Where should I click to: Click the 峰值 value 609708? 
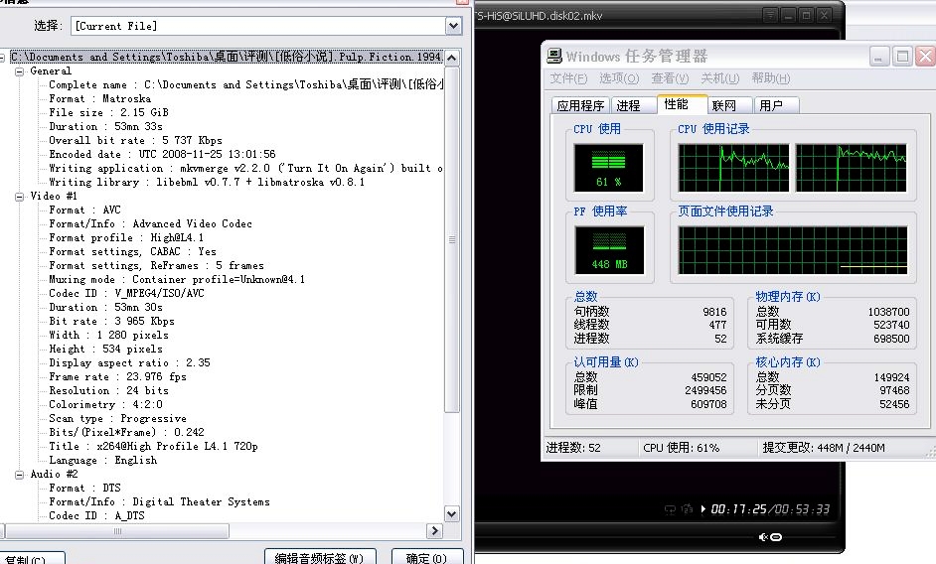tap(708, 404)
